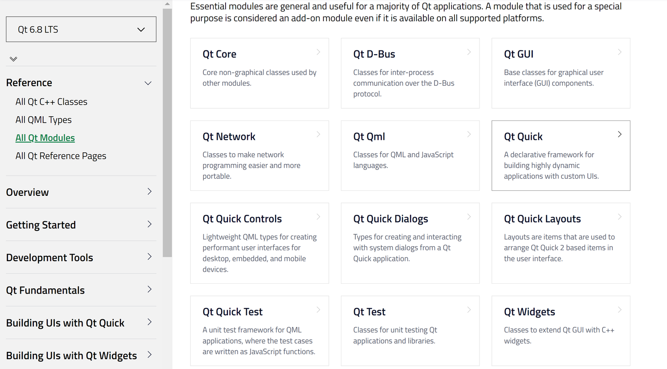
Task: Click the arrow icon on Qt GUI card
Action: 619,52
